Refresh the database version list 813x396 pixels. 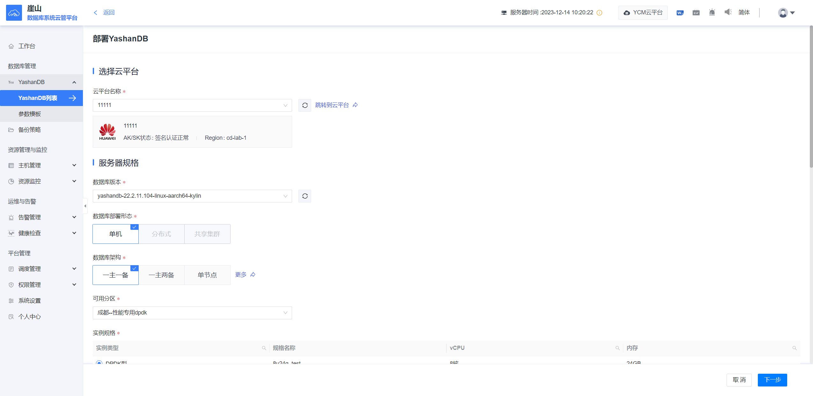(305, 196)
